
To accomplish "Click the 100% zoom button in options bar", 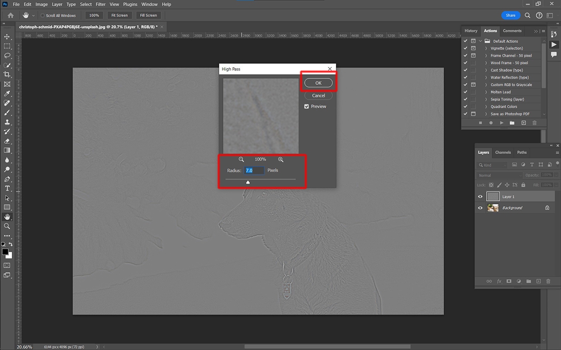I will [94, 15].
